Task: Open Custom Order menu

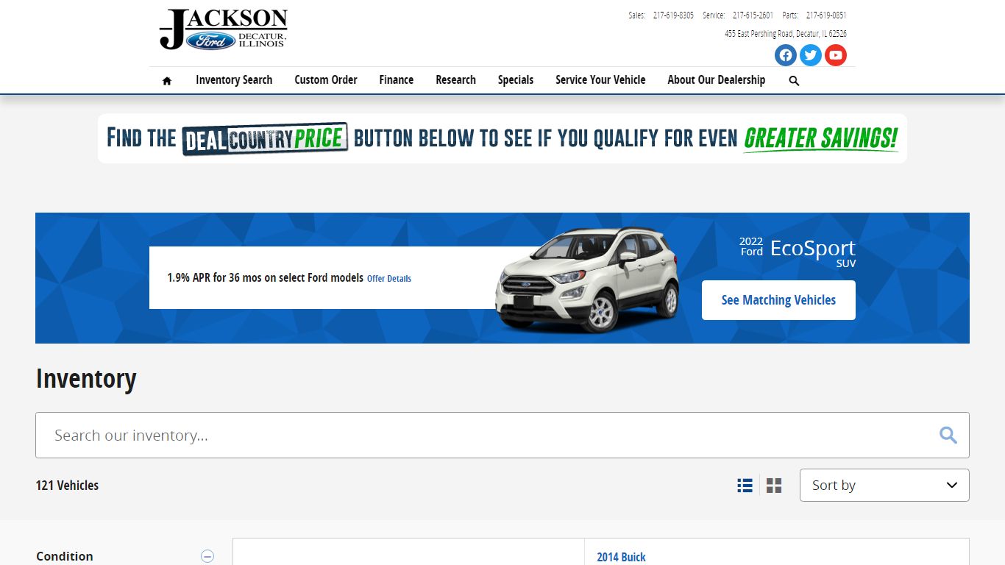Action: point(326,80)
